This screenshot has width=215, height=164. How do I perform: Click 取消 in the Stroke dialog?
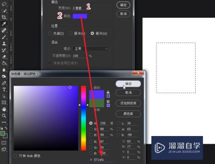[123, 14]
